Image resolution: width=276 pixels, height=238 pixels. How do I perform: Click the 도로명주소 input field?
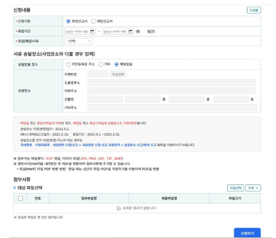[171, 82]
